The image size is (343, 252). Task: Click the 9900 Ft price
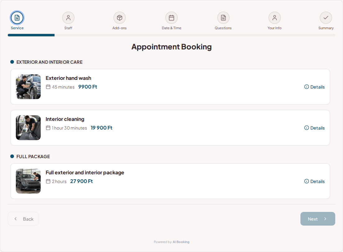coord(88,87)
